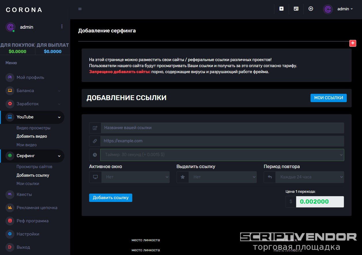362x255 pixels.
Task: Open Активное окно dropdown
Action: pyautogui.click(x=135, y=177)
